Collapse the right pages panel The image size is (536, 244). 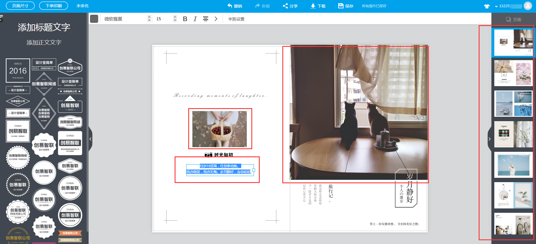489,139
